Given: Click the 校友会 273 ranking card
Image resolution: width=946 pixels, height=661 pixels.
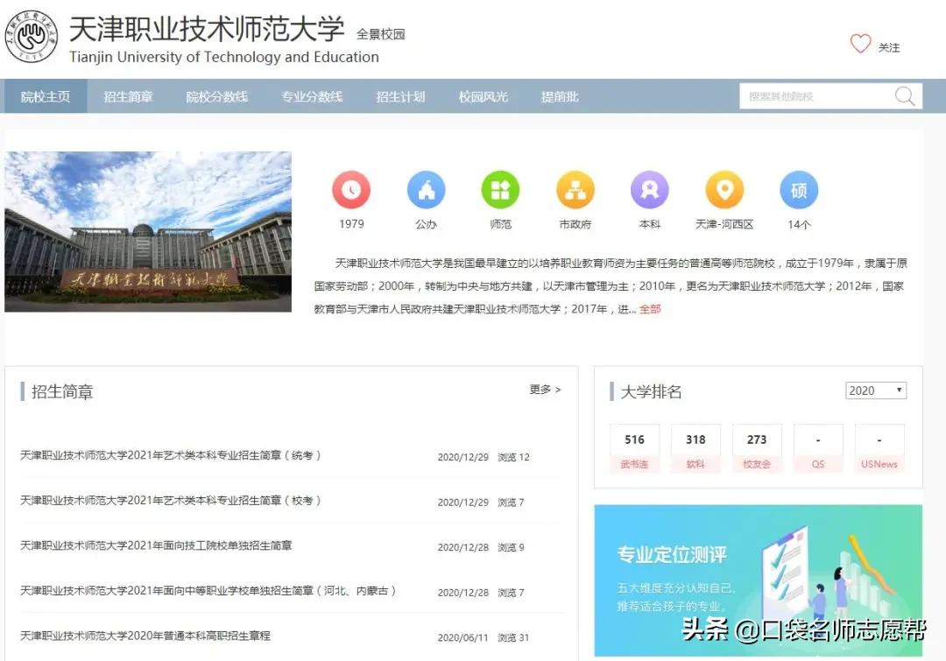Looking at the screenshot, I should point(757,450).
